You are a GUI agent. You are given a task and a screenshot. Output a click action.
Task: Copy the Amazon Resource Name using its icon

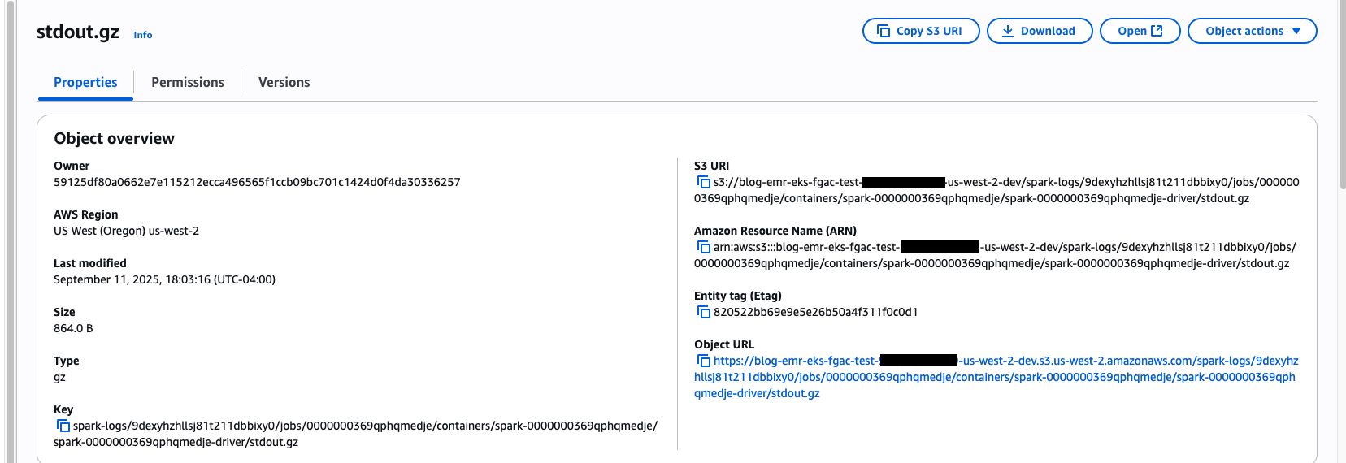703,248
